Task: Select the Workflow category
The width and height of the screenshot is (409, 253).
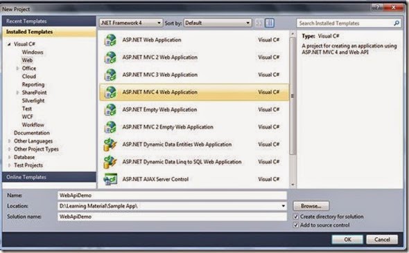Action: click(33, 125)
